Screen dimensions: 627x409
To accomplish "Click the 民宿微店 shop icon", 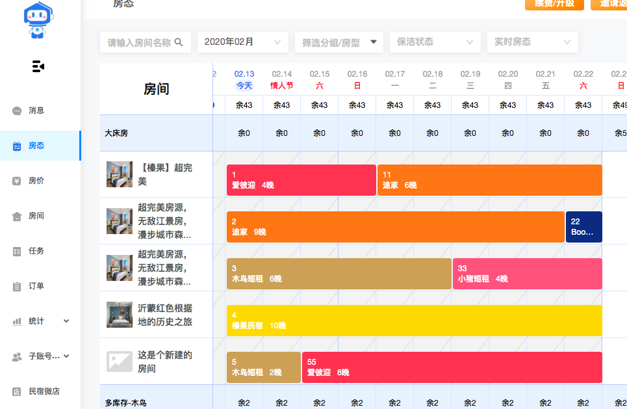I will click(17, 392).
